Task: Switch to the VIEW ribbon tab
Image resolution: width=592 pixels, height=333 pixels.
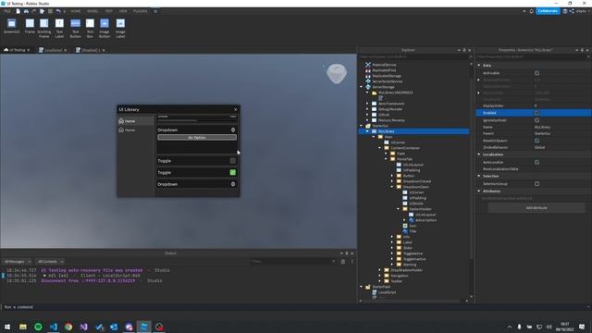Action: 123,11
